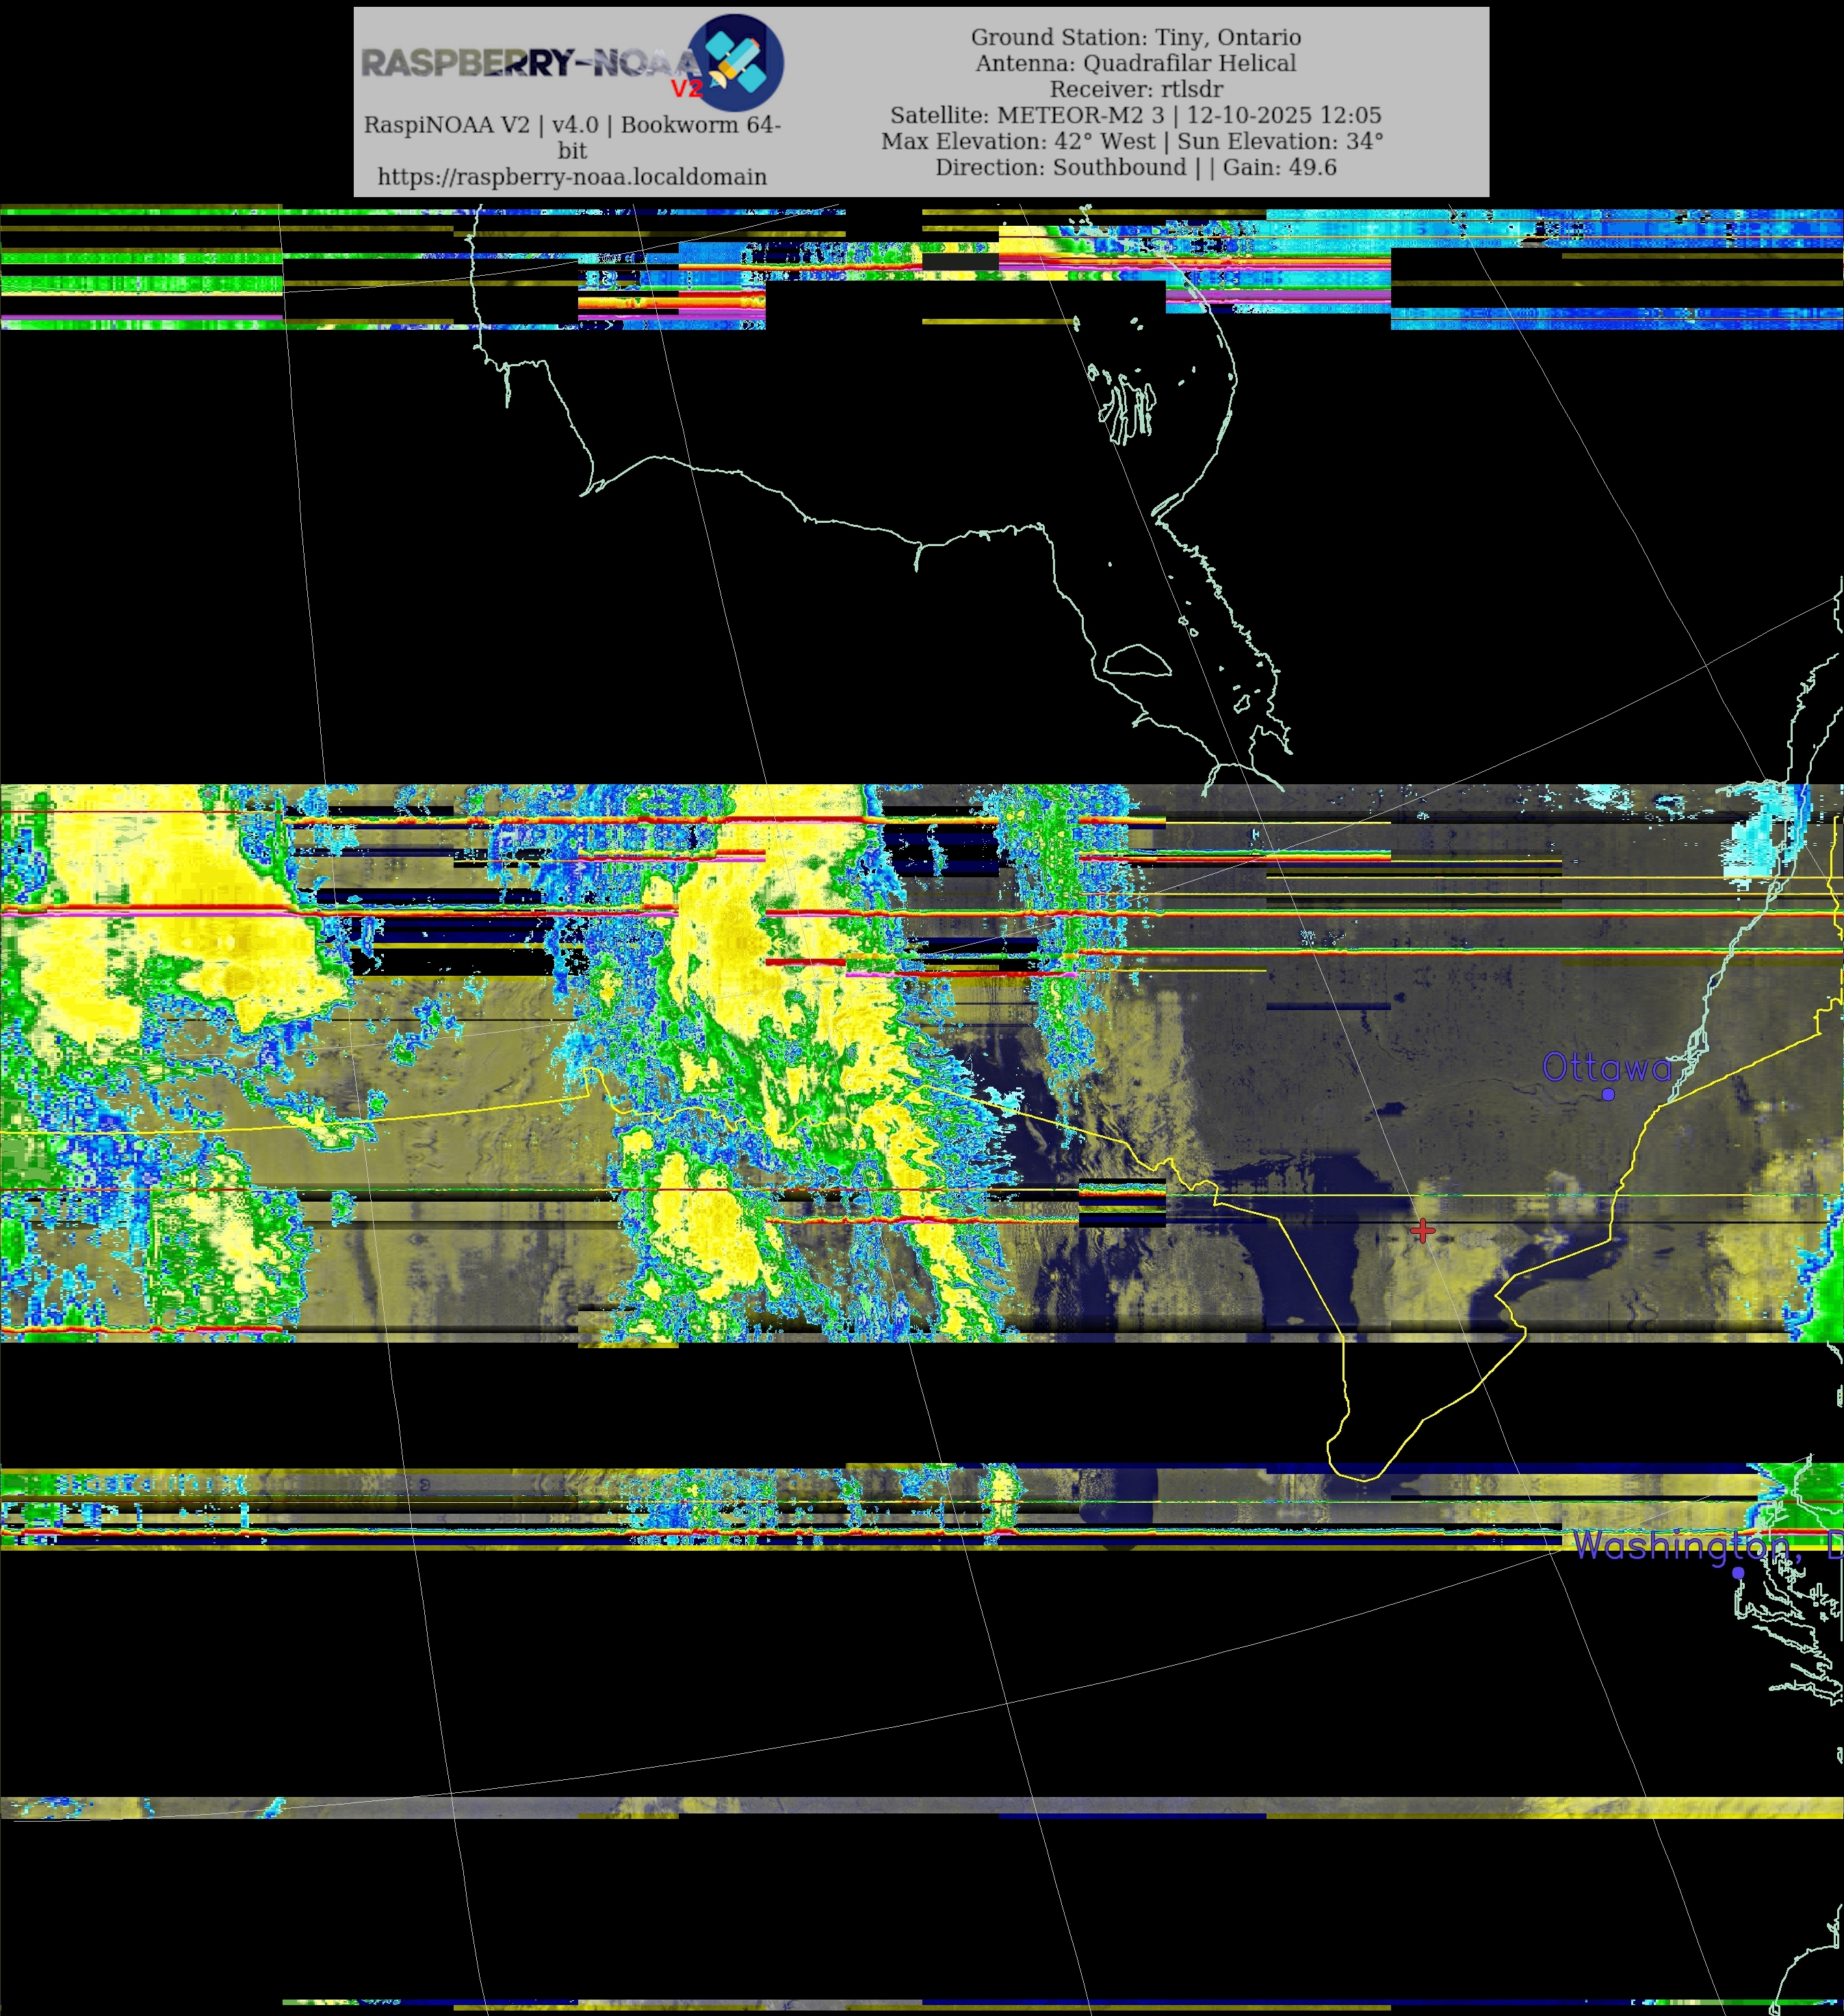Viewport: 1844px width, 2016px height.
Task: Click the Sun Elevation: 34° text
Action: coord(1280,141)
